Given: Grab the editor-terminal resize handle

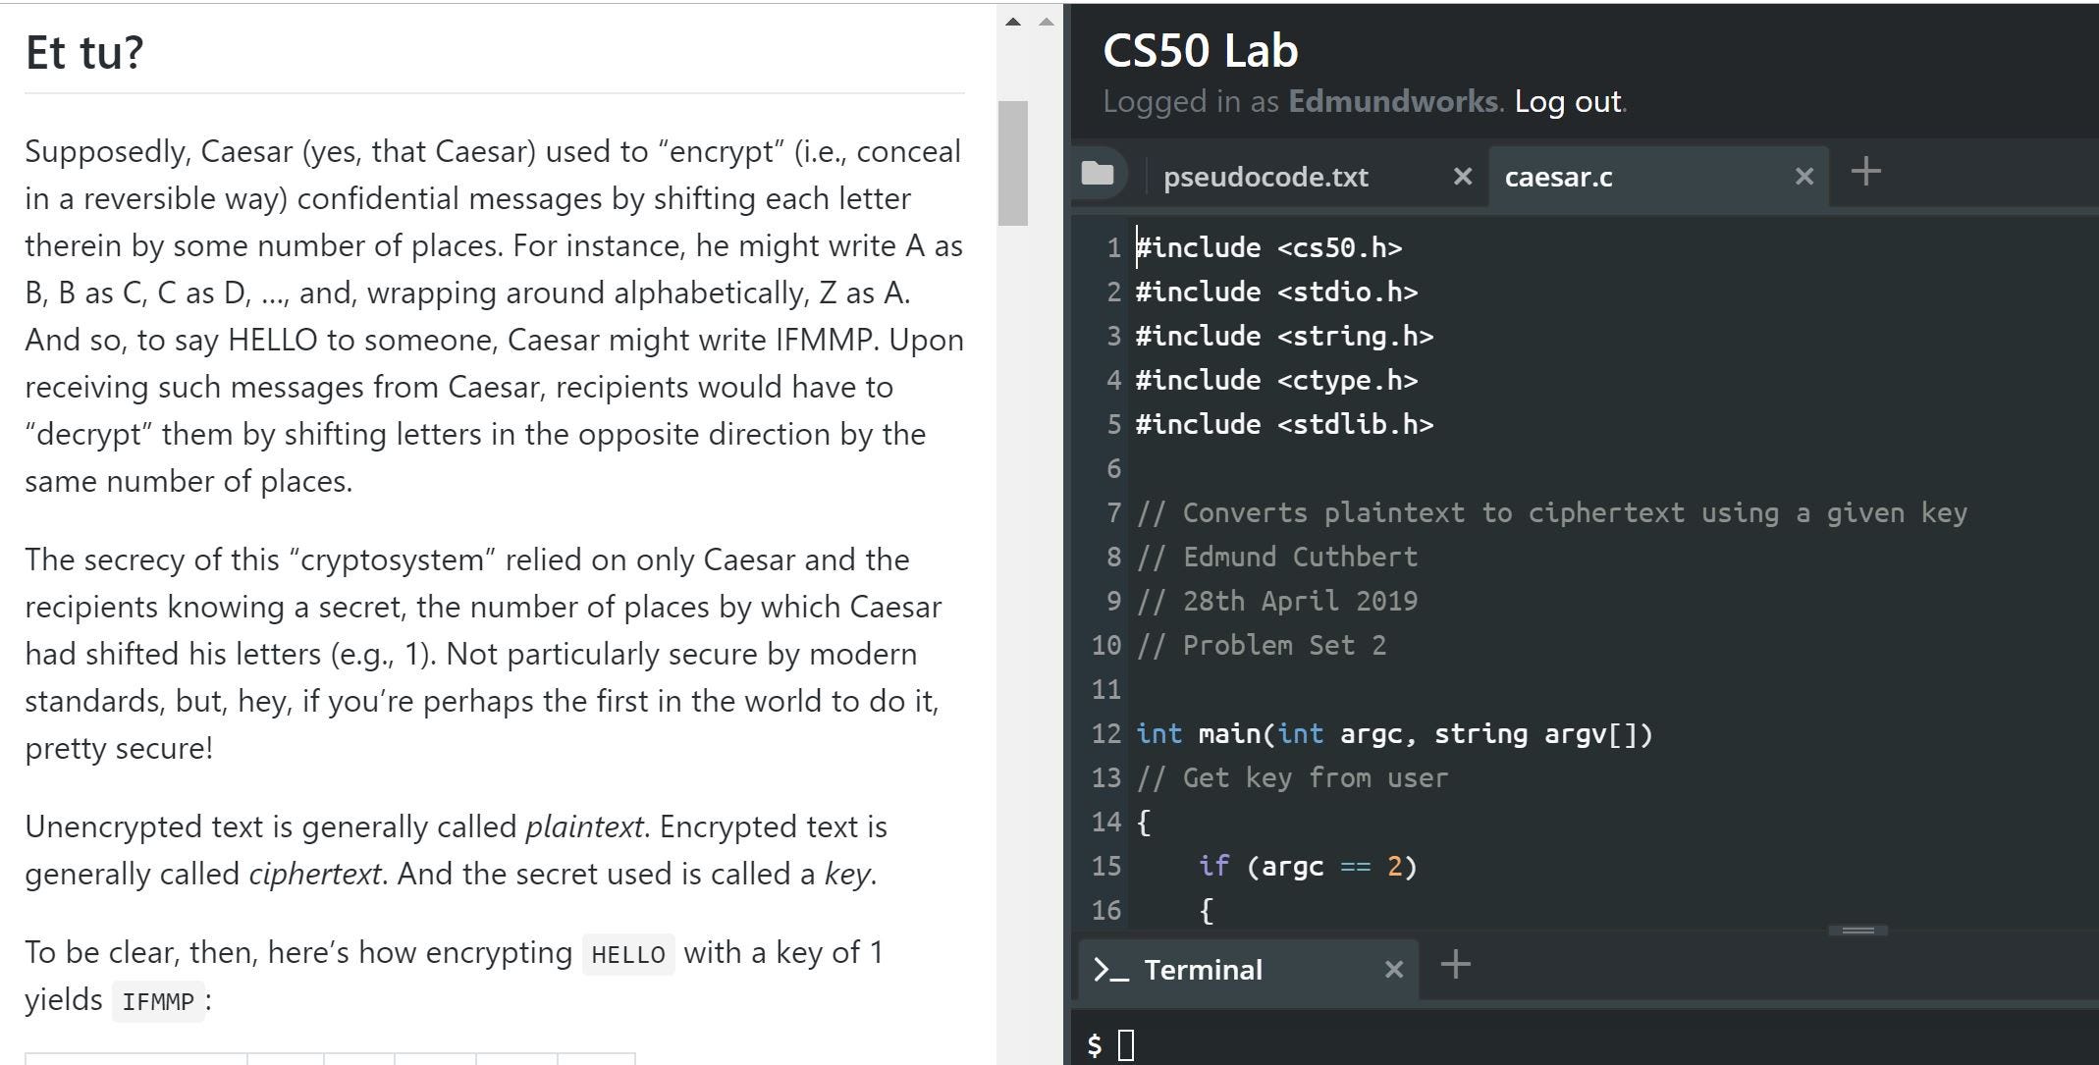Looking at the screenshot, I should click(x=1857, y=930).
